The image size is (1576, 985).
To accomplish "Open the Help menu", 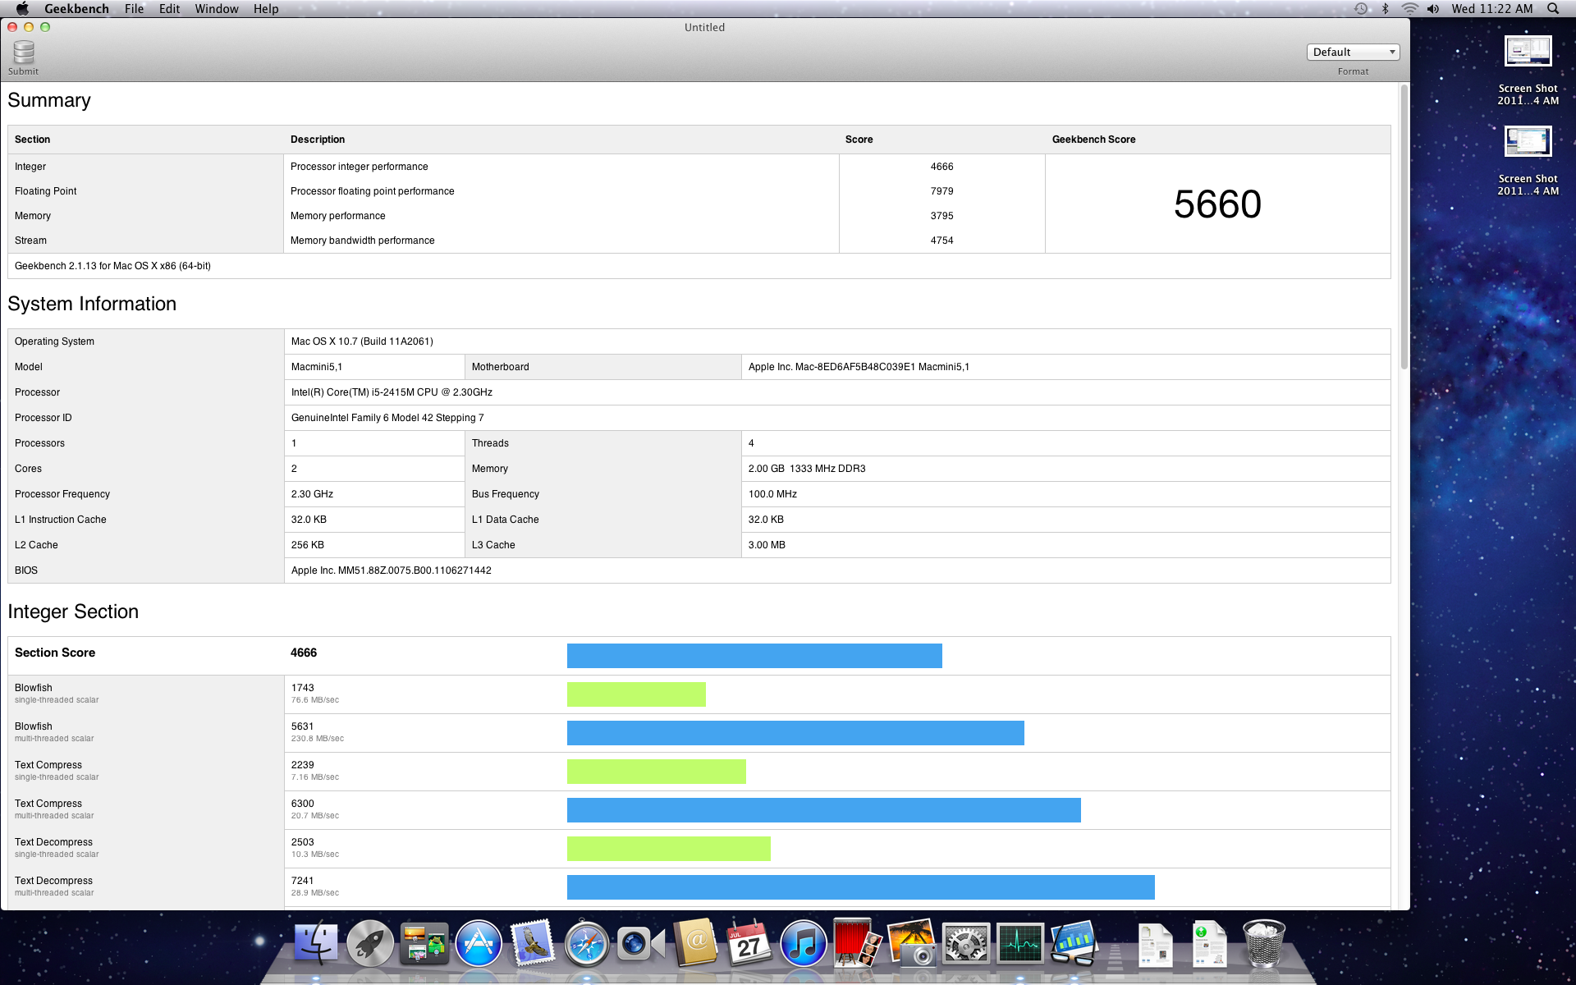I will pos(265,8).
